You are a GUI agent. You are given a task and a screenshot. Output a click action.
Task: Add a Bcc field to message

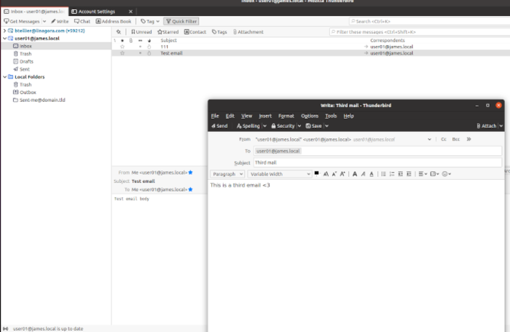coord(455,139)
